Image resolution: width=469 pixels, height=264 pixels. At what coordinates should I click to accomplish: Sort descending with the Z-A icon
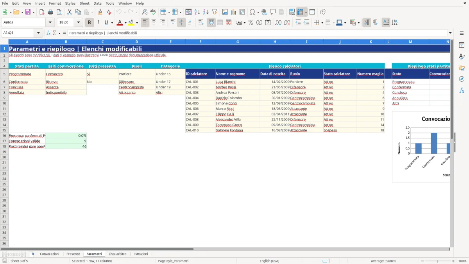pyautogui.click(x=206, y=12)
